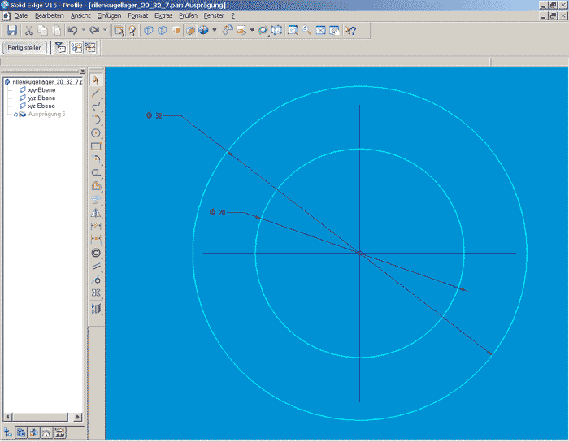569x442 pixels.
Task: Click the pan view icon
Action: pos(276,30)
